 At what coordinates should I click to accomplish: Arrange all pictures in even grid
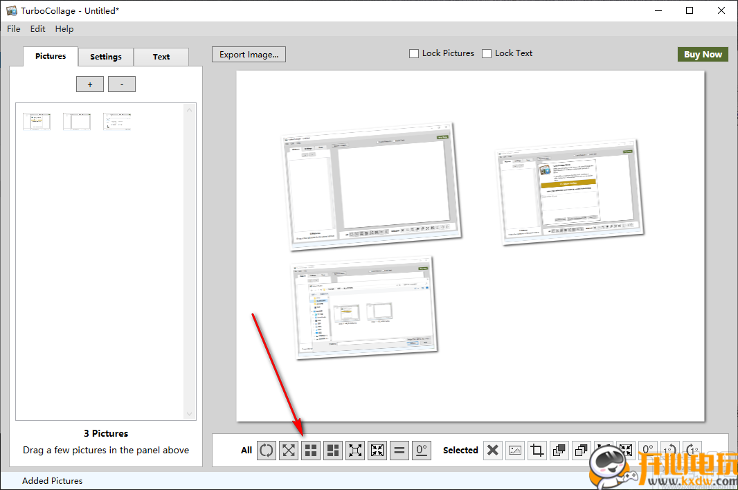[x=311, y=451]
